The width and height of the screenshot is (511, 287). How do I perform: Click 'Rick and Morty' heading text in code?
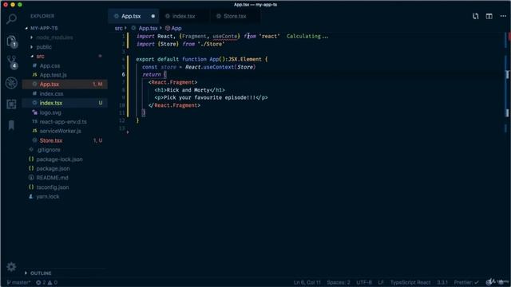pos(188,90)
